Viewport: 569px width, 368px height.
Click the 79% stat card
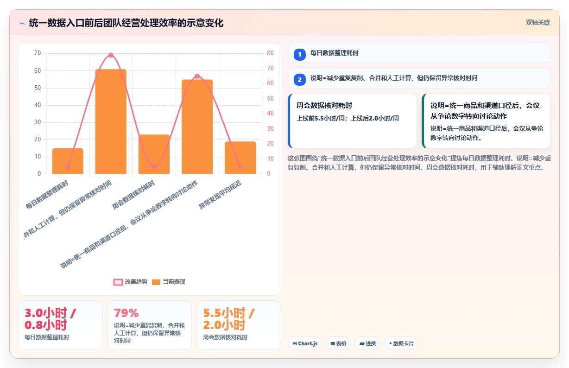click(x=150, y=325)
